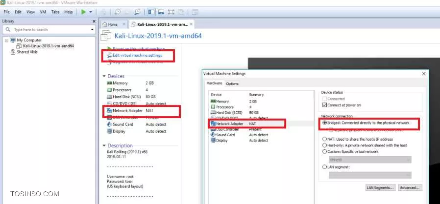Screen dimensions: 440x204
Task: Select Sound Card row in settings dialog
Action: (261, 135)
